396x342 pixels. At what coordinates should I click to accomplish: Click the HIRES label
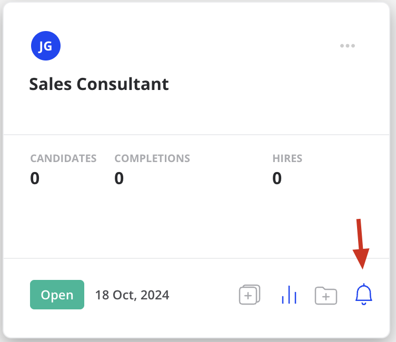pyautogui.click(x=288, y=158)
